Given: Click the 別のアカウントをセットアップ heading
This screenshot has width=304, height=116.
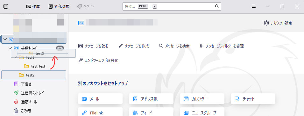Looking at the screenshot, I should pos(103,83).
